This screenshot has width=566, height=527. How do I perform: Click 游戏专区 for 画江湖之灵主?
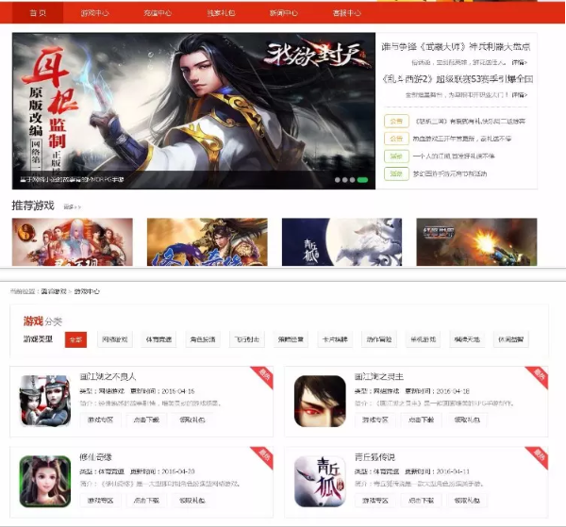[x=375, y=420]
